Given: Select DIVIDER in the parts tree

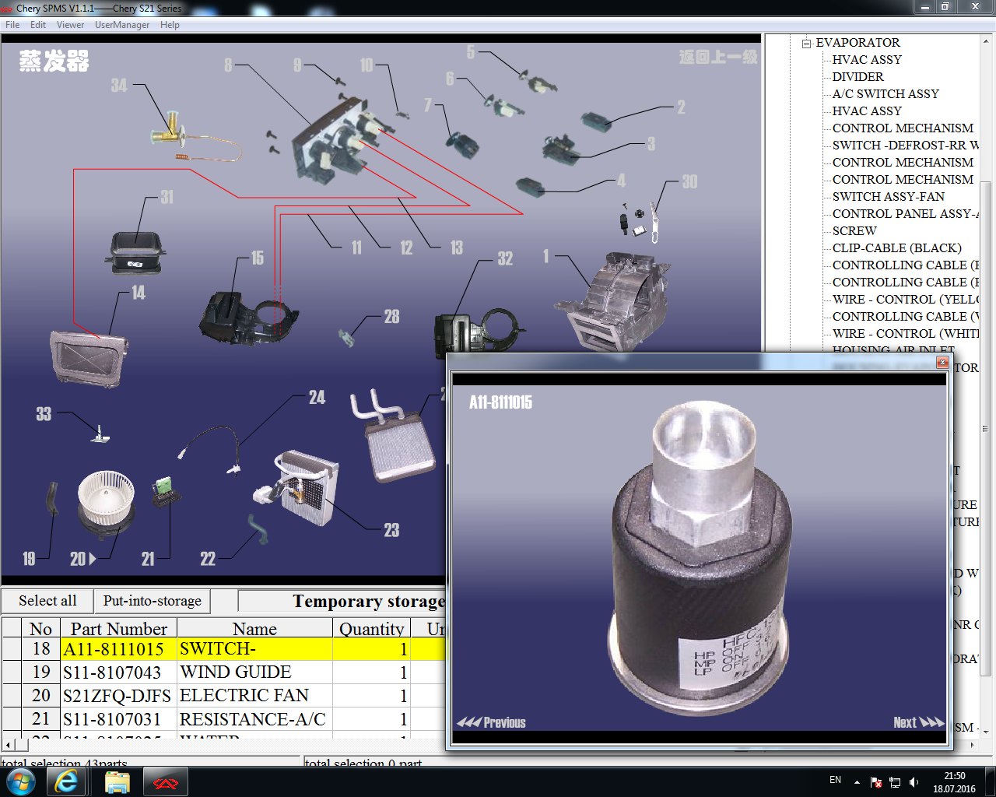Looking at the screenshot, I should click(857, 77).
